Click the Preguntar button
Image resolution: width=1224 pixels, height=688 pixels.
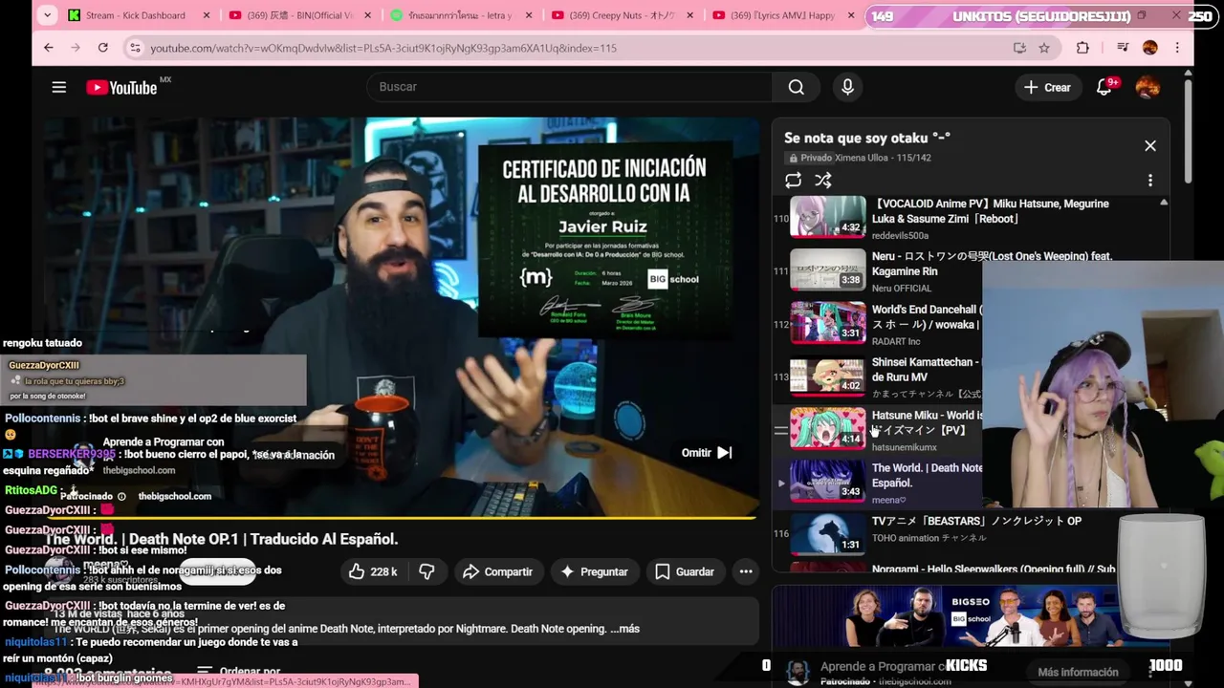tap(594, 571)
